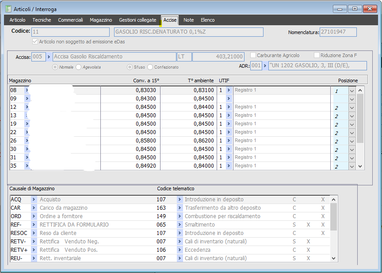Click the Nomenclatura field 27101947

coord(338,32)
